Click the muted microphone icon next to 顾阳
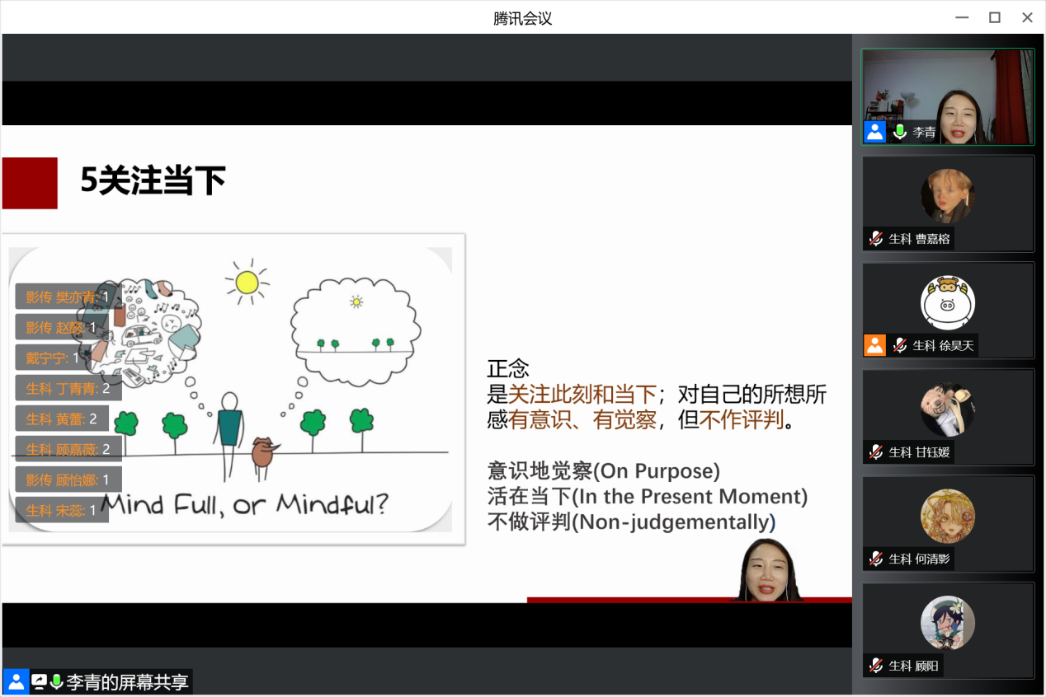This screenshot has width=1046, height=697. (x=876, y=666)
